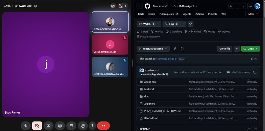265x131 pixels.
Task: Open 6 commits ahead of link
Action: tap(166, 59)
